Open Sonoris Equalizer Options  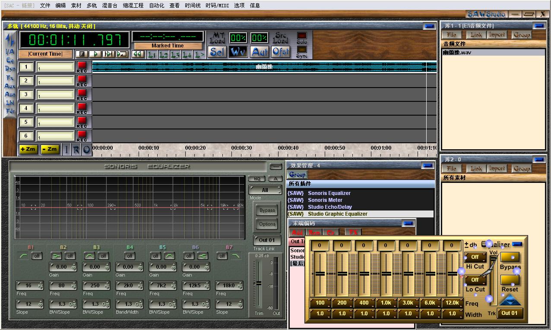(x=267, y=224)
